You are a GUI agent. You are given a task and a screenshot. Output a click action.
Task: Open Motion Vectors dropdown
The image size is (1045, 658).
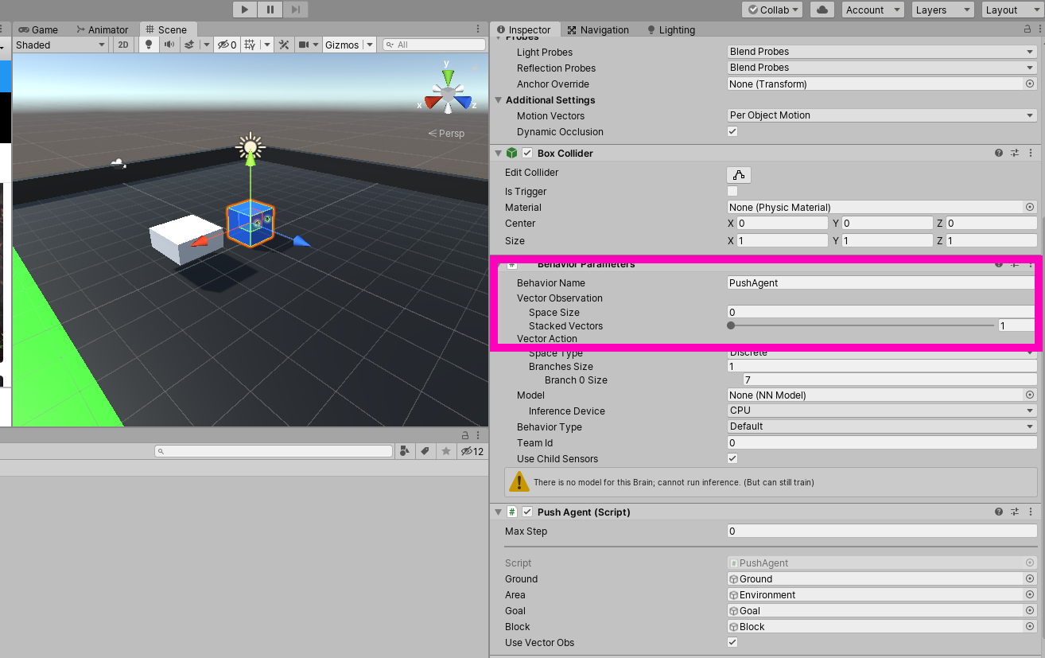(x=882, y=115)
